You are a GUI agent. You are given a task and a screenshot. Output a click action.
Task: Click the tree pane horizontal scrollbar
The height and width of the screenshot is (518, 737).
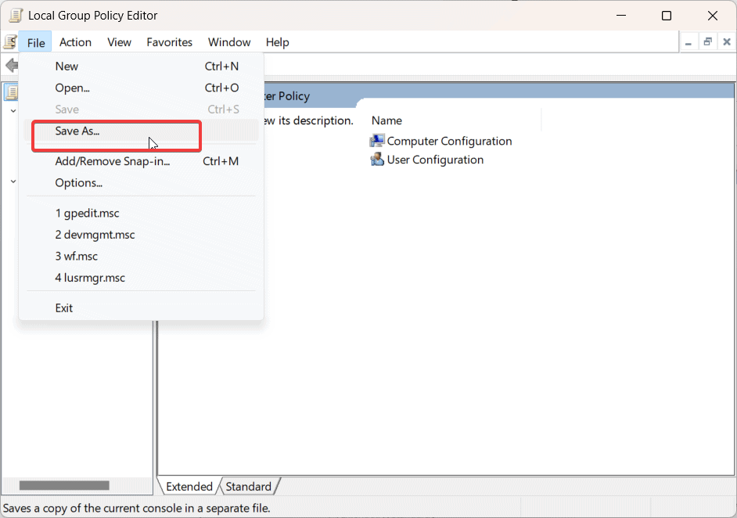click(x=64, y=486)
